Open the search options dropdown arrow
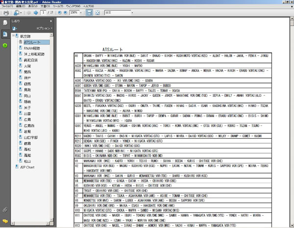This screenshot has width=294, height=228. 132,13
